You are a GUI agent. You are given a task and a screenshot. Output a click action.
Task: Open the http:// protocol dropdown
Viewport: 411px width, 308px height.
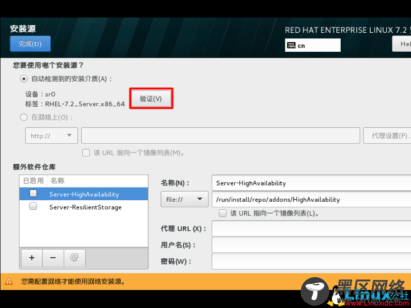(51, 135)
